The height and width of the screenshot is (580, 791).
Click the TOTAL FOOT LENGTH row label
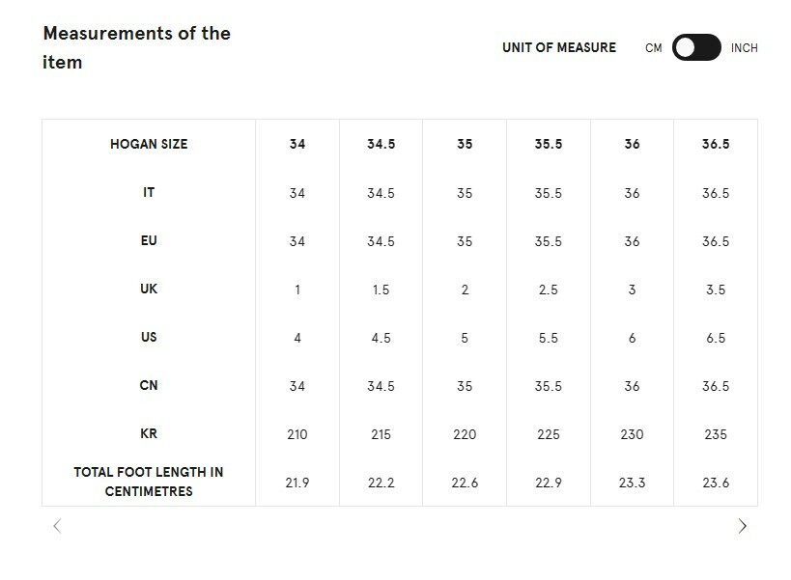tap(149, 482)
